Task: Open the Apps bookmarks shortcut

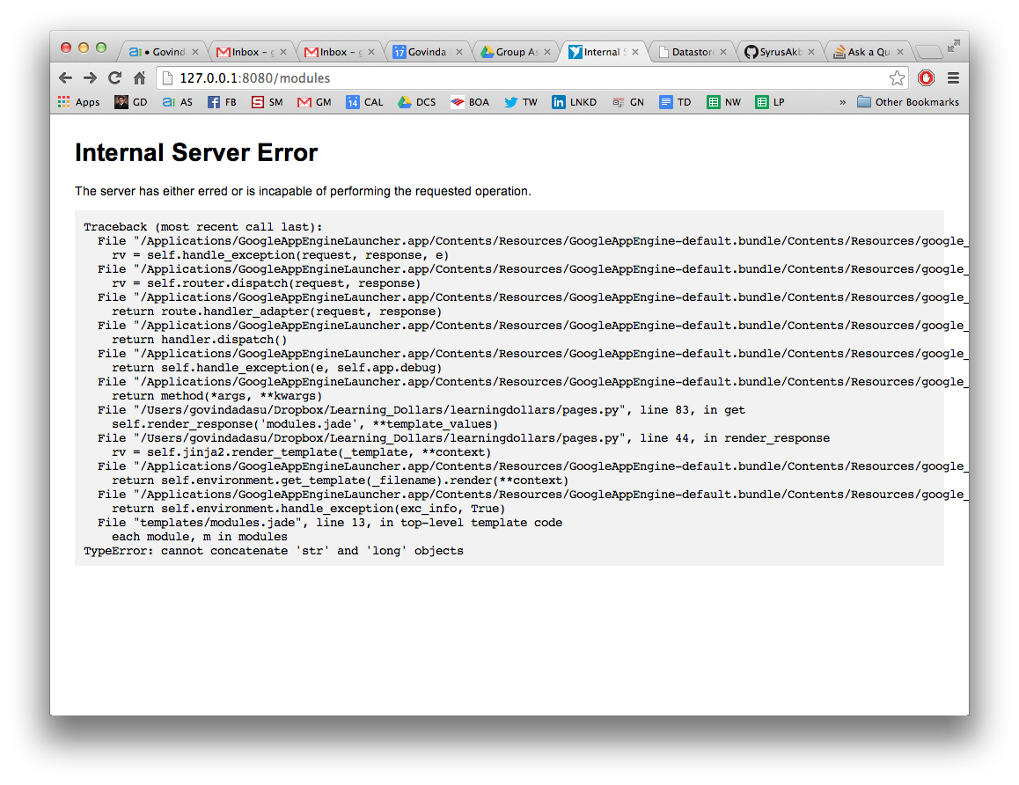Action: [x=78, y=102]
